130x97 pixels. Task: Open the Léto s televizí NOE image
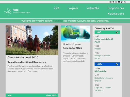tap(75, 34)
